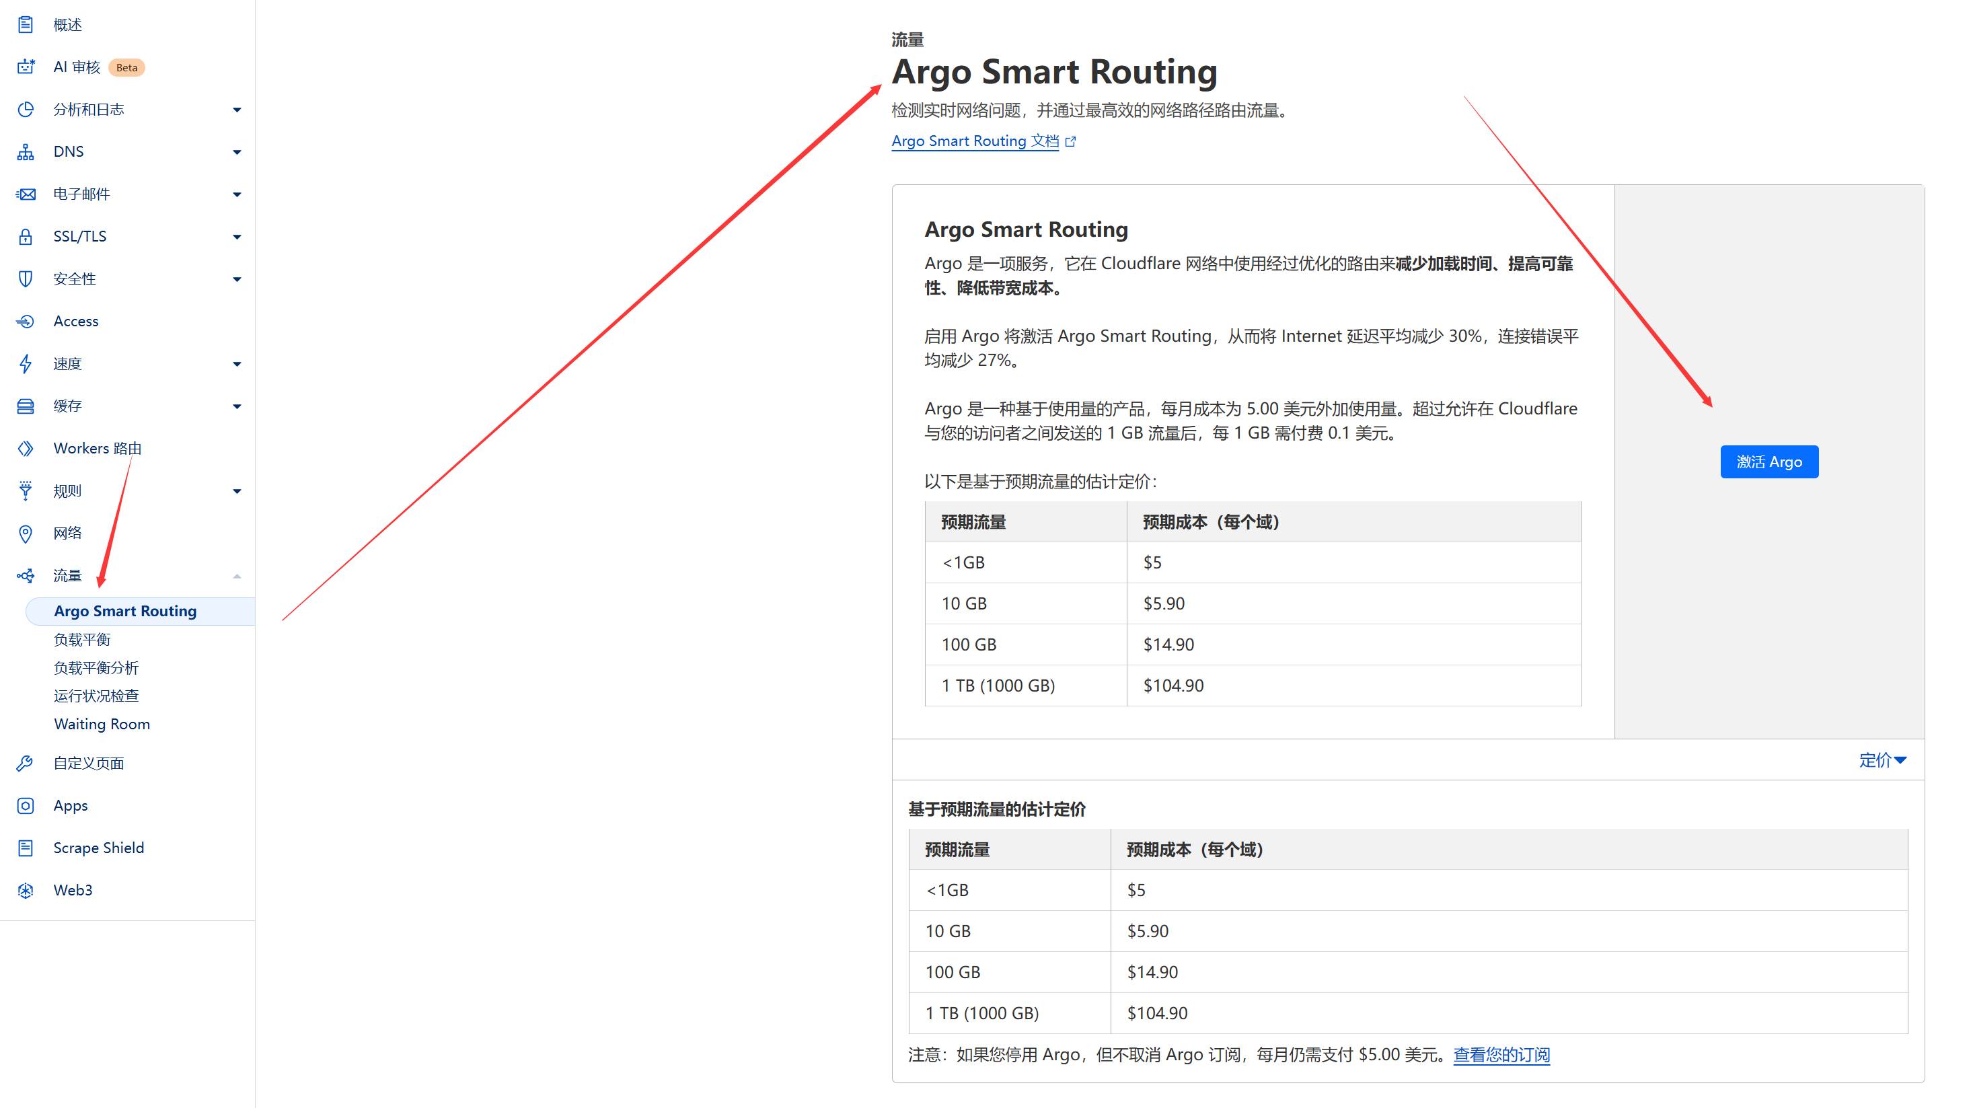1971x1108 pixels.
Task: Open the AI 审核 Beta page
Action: pos(77,67)
